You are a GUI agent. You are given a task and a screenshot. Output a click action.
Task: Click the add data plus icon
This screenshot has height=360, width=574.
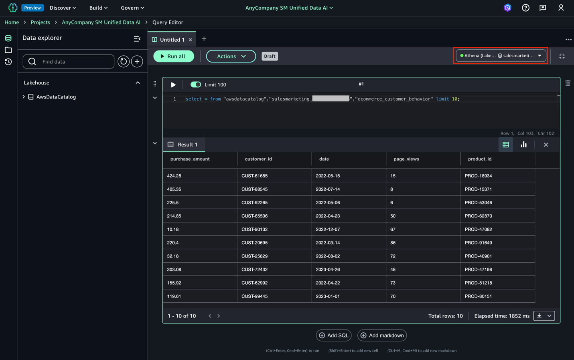[x=137, y=62]
